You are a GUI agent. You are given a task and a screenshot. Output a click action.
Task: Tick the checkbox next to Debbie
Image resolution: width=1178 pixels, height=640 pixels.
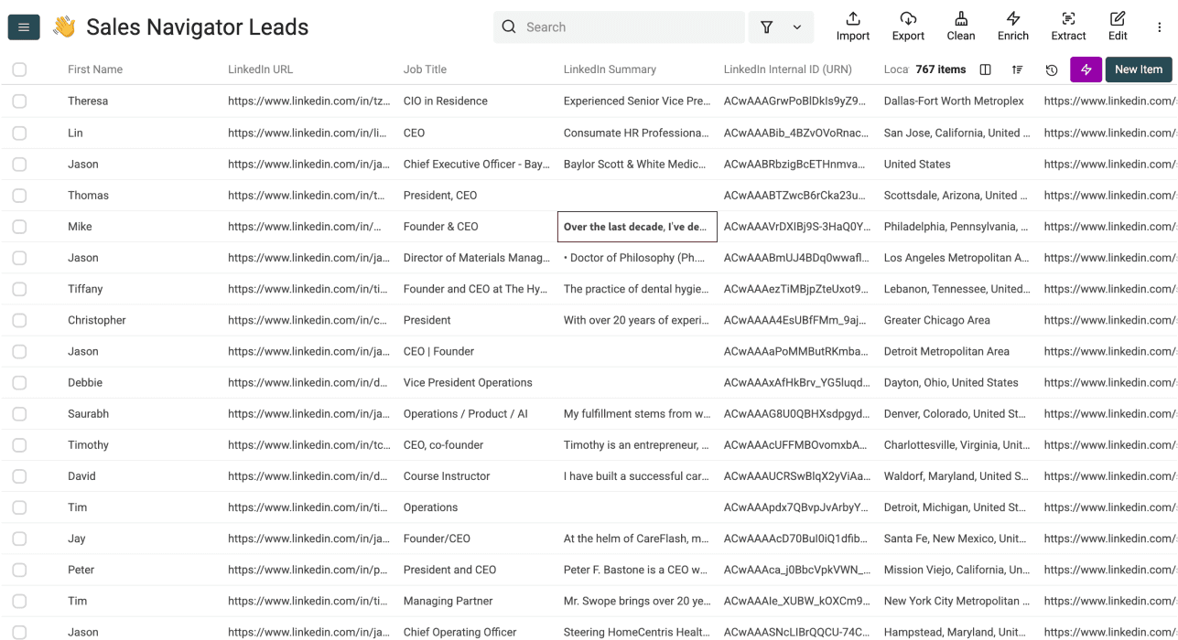click(x=19, y=382)
